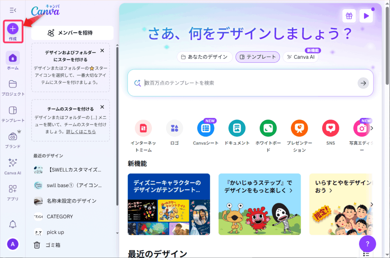Viewport: 390px width, 258px height.
Task: Open ホーム in the sidebar
Action: pyautogui.click(x=13, y=61)
